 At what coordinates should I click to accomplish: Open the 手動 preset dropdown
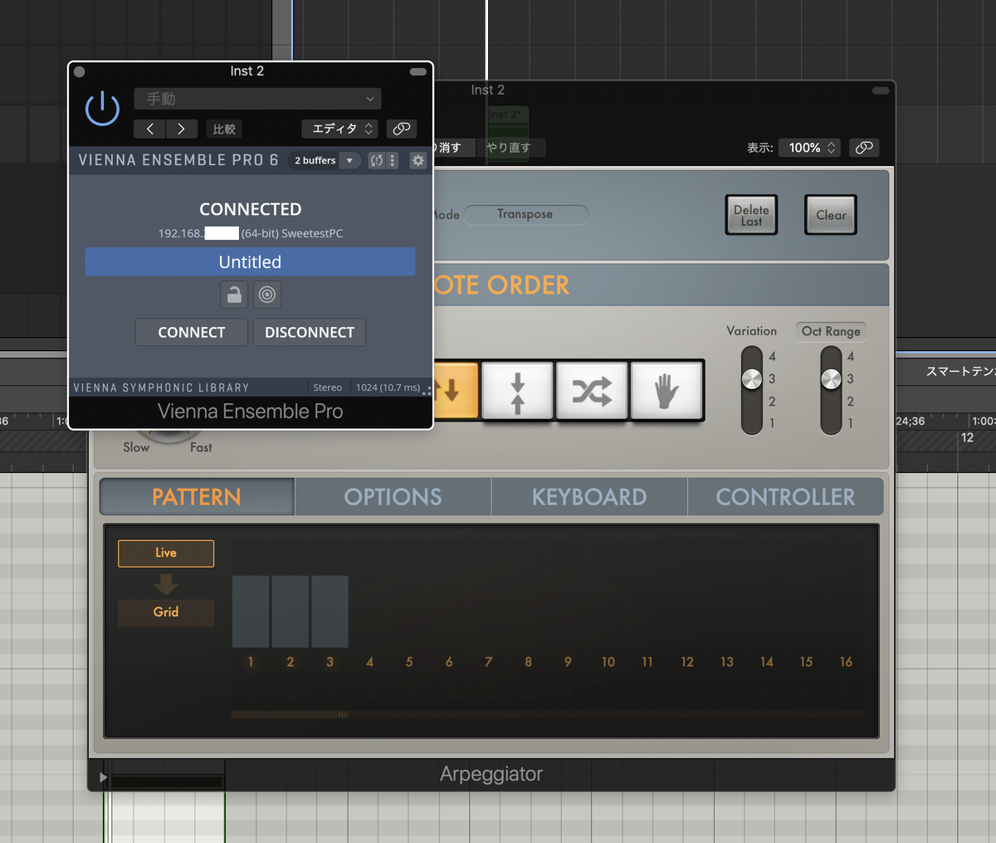[x=257, y=99]
